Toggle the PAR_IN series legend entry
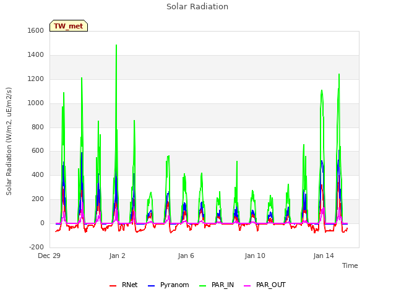Image resolution: width=396 pixels, height=297 pixels. tap(217, 285)
